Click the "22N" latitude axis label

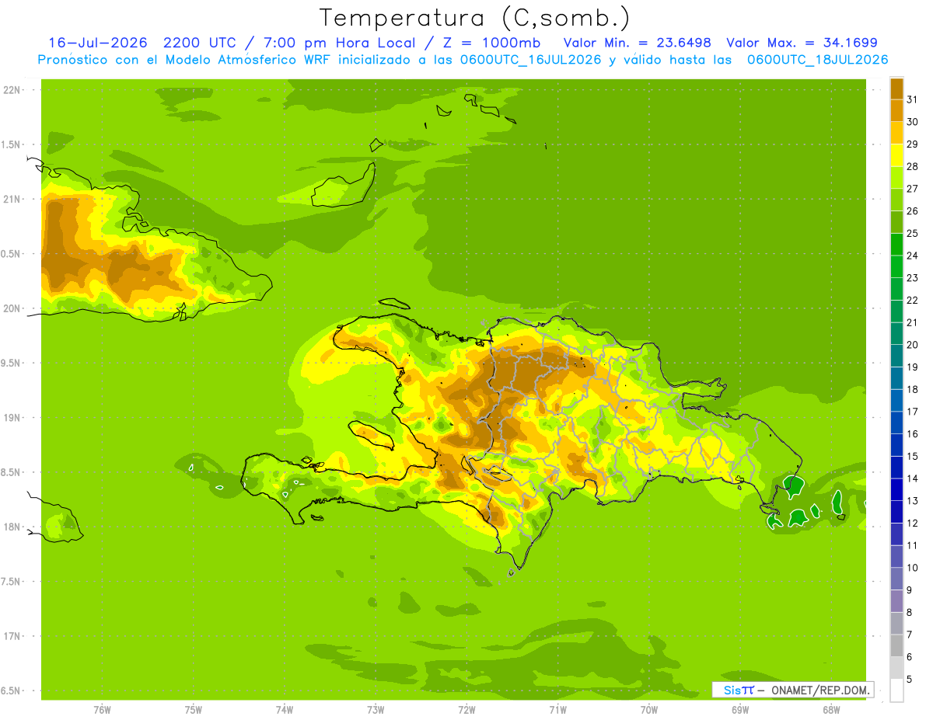[x=12, y=89]
